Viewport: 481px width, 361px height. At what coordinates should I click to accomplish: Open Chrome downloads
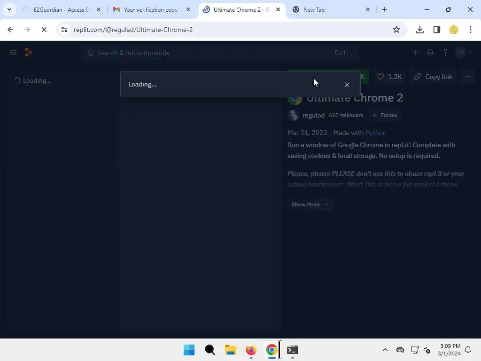(x=419, y=30)
